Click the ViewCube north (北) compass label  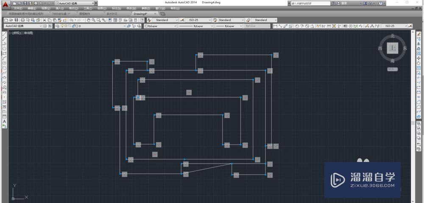(392, 36)
